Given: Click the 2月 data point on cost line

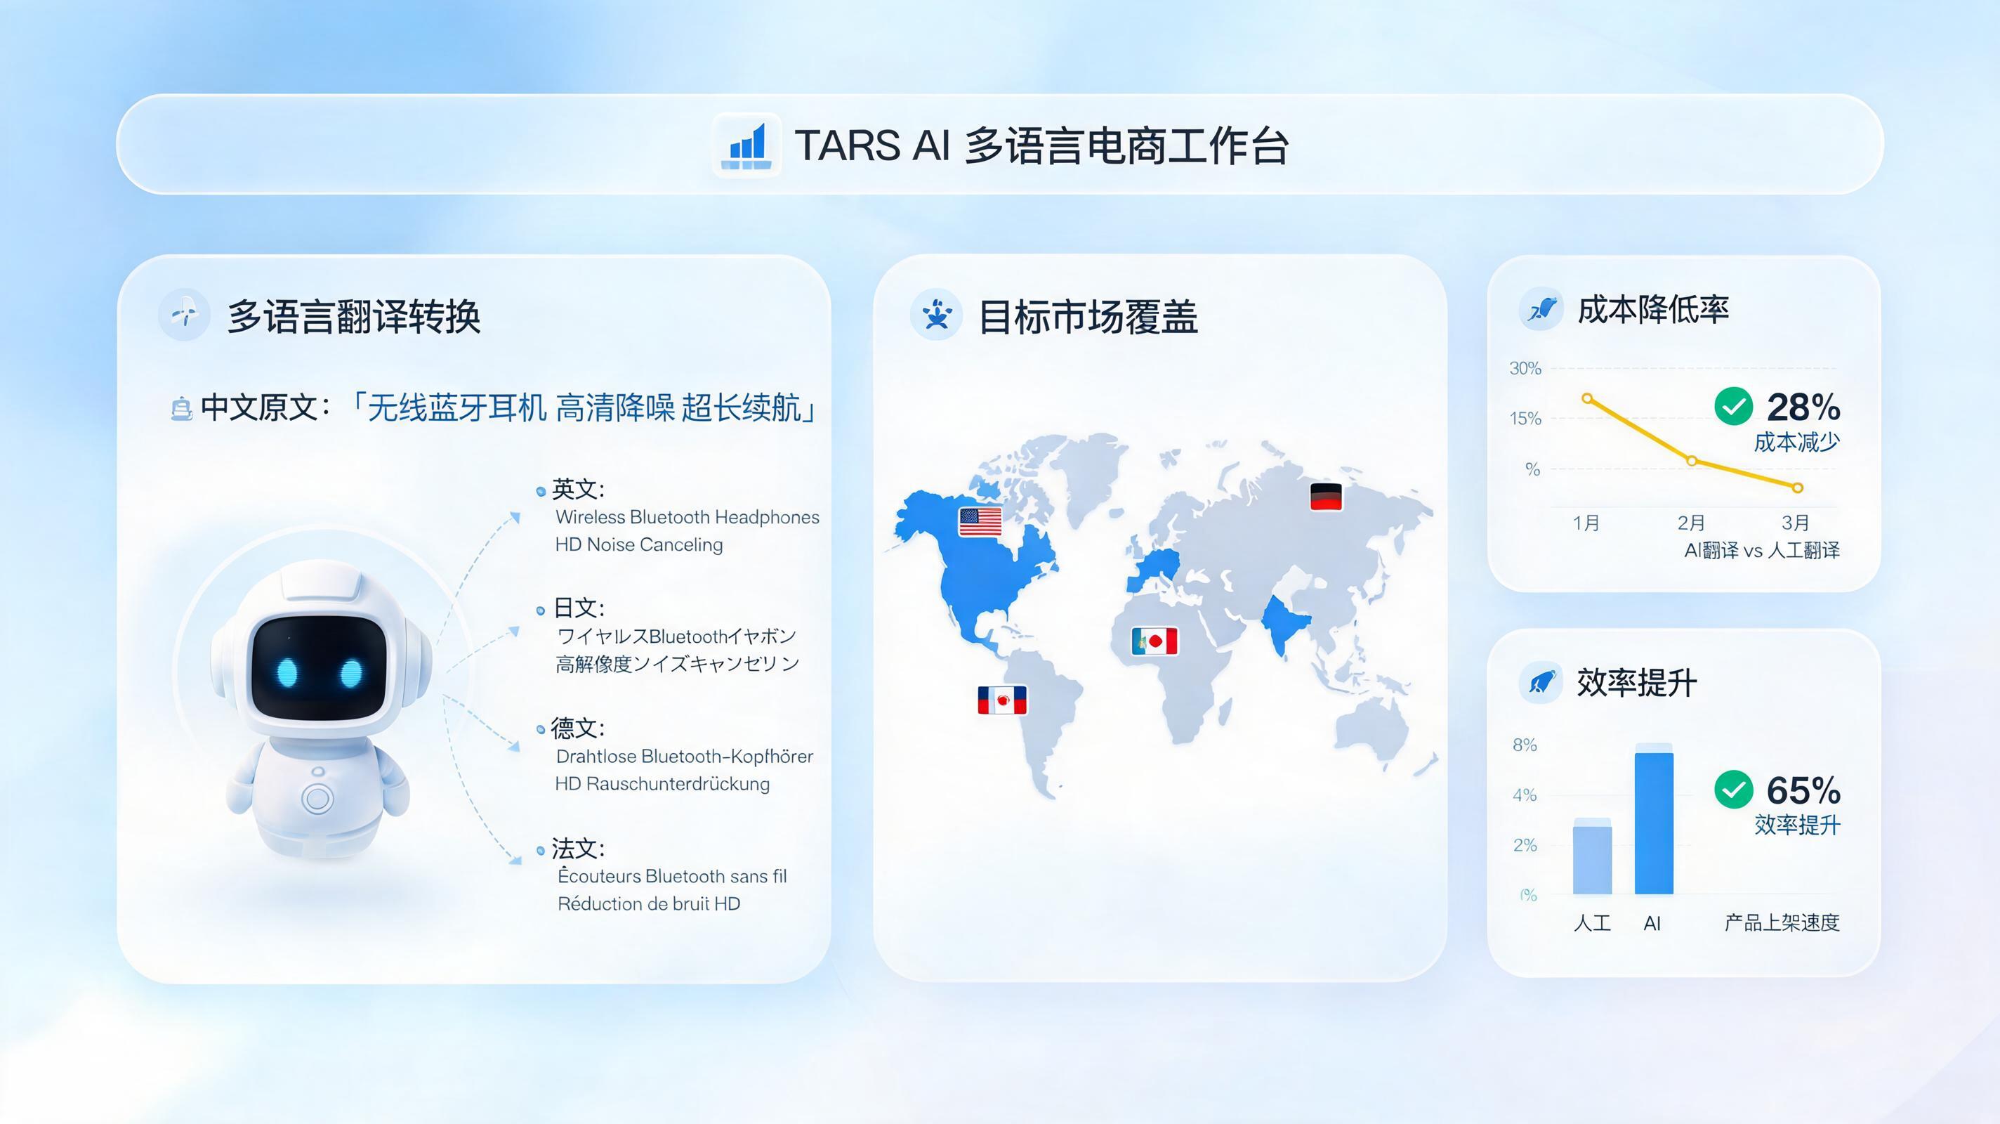Looking at the screenshot, I should click(1692, 461).
